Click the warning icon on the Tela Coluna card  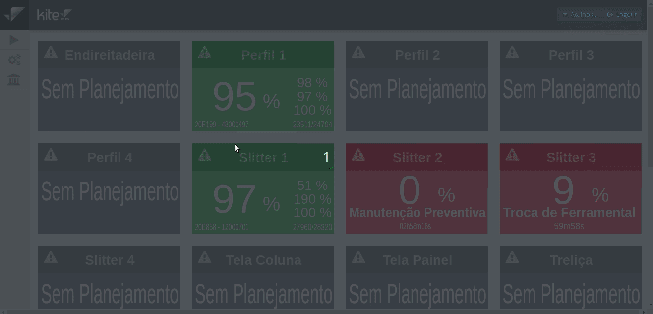tap(204, 257)
